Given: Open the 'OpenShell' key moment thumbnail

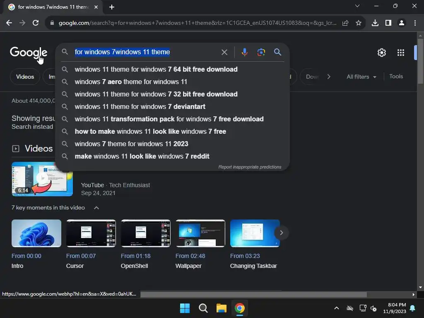Looking at the screenshot, I should point(145,233).
